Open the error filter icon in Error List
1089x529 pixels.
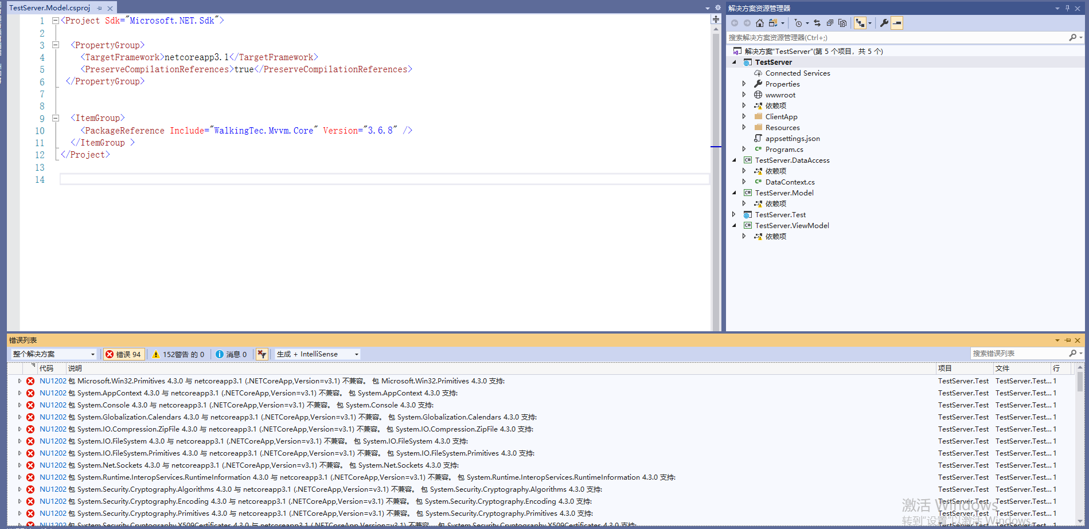click(x=261, y=354)
